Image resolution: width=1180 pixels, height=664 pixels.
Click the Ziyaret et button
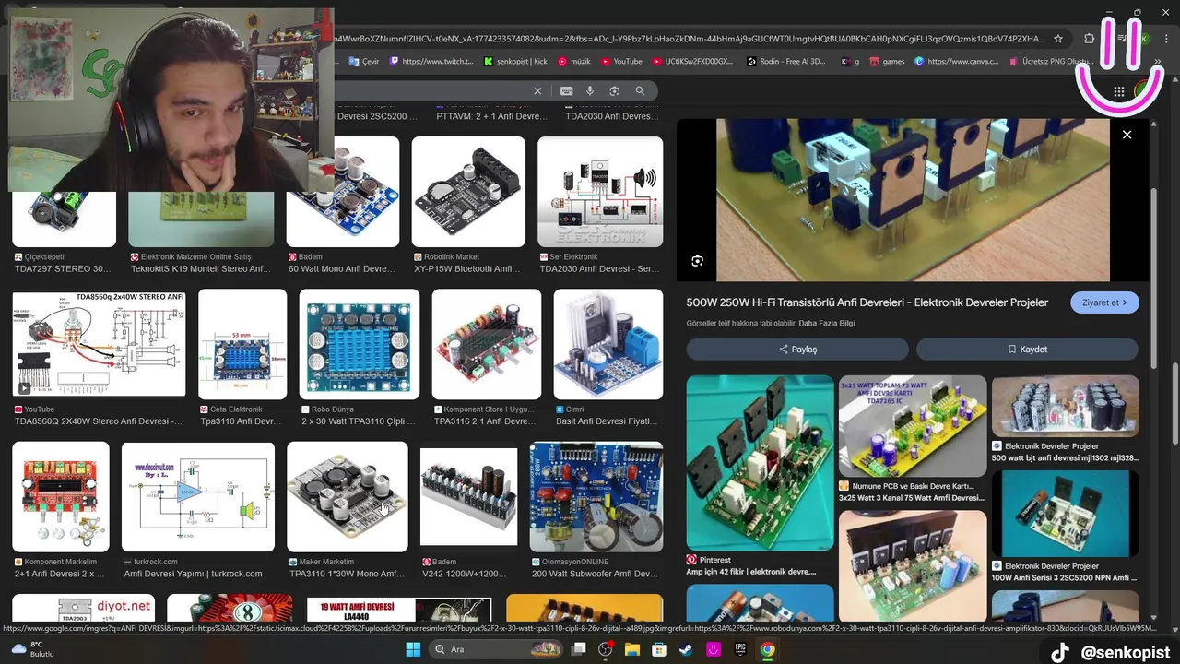tap(1104, 302)
